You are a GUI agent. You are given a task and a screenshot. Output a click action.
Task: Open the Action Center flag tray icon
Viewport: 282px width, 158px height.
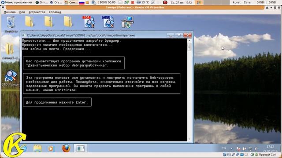(238, 149)
